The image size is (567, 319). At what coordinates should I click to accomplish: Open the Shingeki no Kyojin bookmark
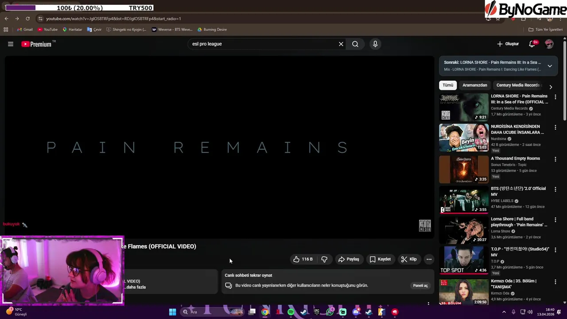click(x=126, y=30)
